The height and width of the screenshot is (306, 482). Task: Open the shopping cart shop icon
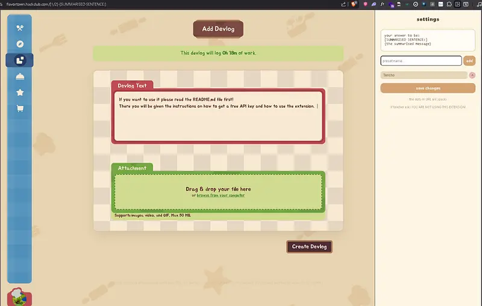[x=20, y=109]
